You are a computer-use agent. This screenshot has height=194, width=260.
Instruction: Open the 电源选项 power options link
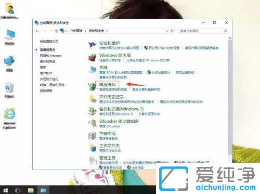(107, 85)
